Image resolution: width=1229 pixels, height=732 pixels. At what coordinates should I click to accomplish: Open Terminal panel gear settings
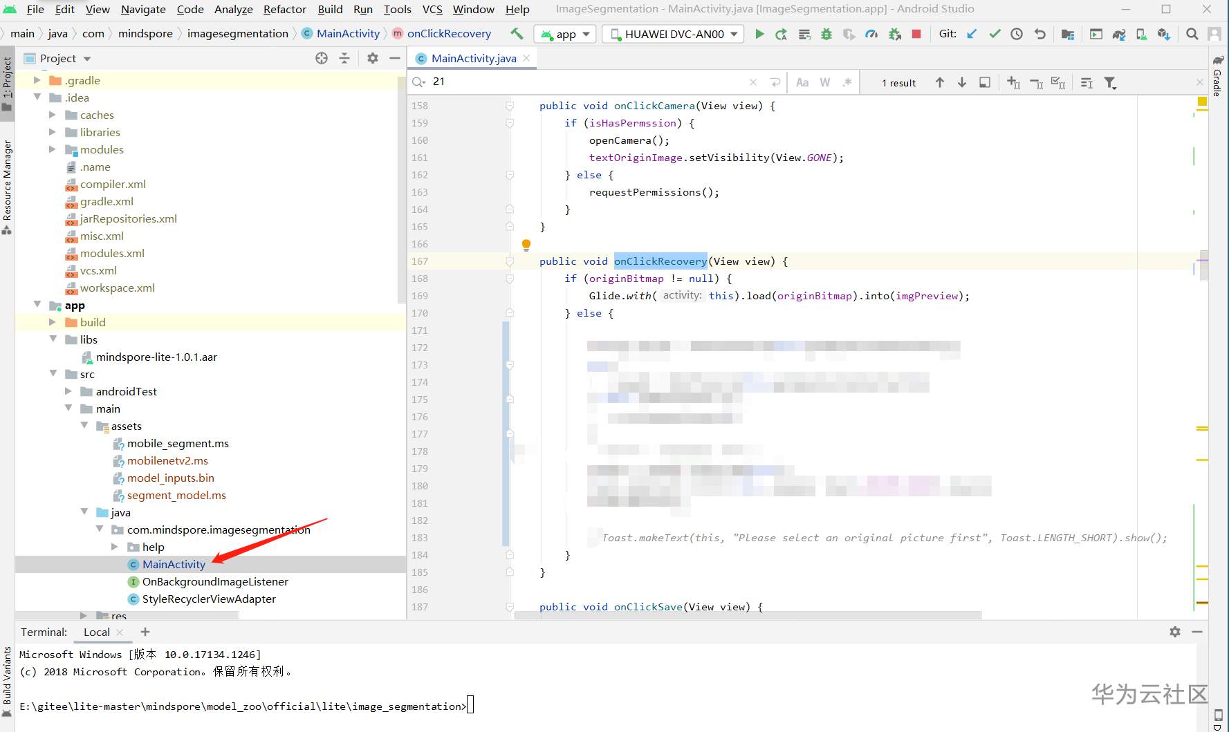tap(1175, 632)
